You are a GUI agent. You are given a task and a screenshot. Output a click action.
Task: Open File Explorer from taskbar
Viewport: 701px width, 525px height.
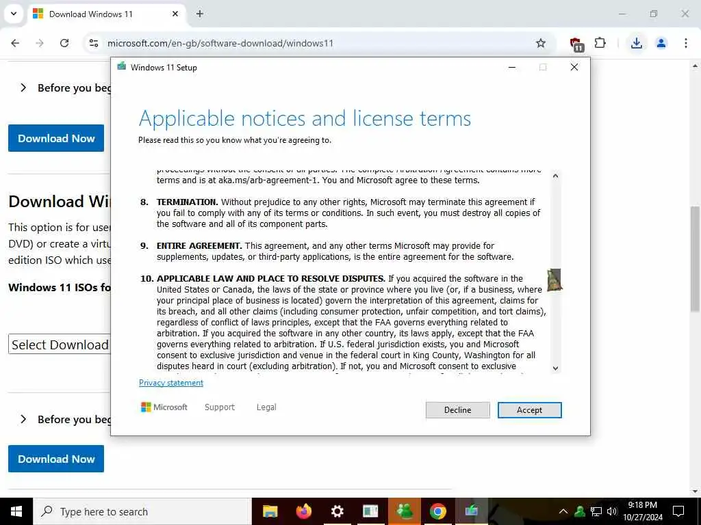(x=270, y=511)
